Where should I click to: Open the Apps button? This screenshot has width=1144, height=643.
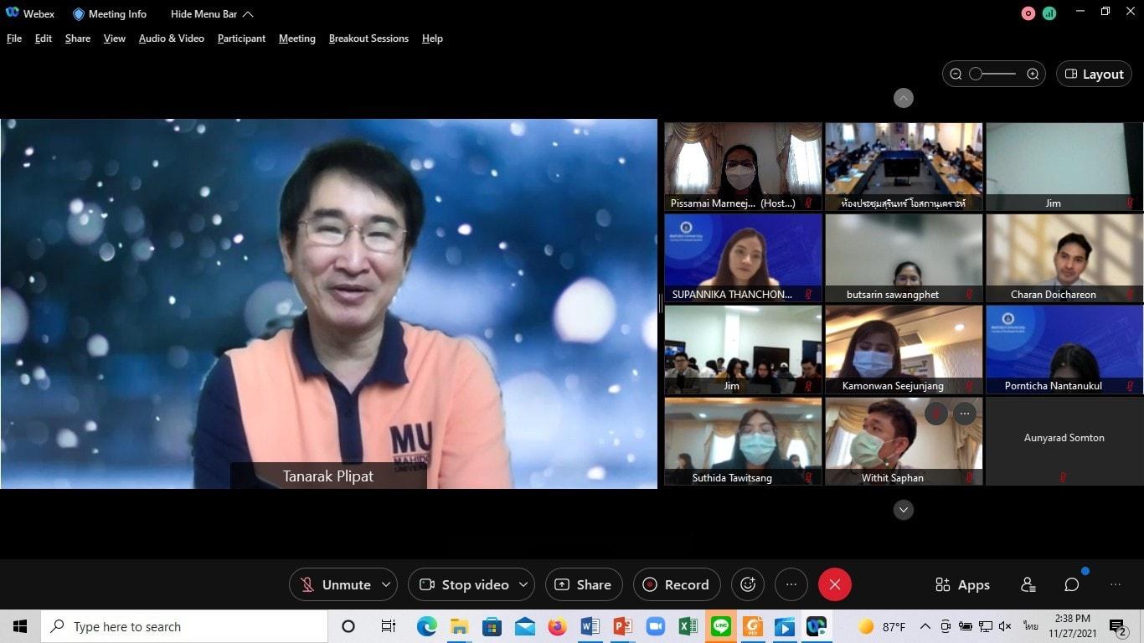[x=962, y=585]
